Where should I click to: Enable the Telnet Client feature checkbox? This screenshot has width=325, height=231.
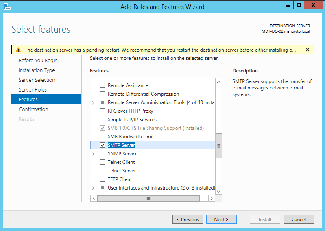point(102,162)
